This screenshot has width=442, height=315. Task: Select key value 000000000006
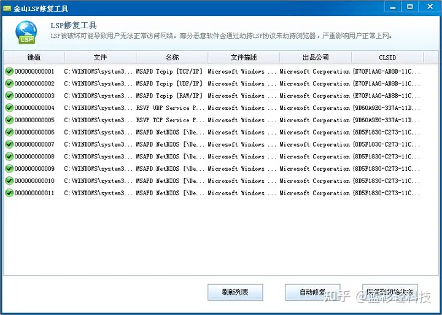pyautogui.click(x=34, y=132)
